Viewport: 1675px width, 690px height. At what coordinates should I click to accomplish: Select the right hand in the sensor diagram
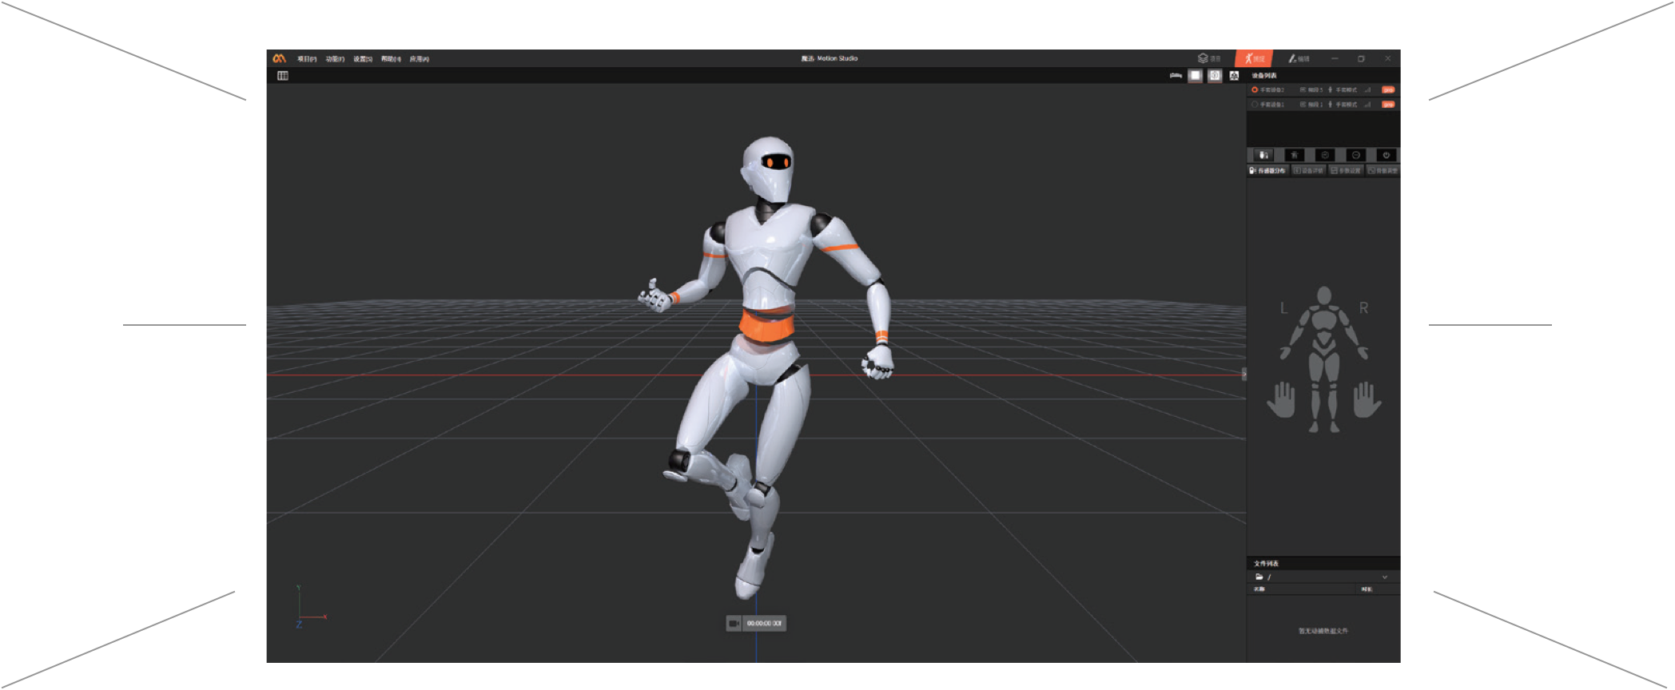pos(1367,399)
